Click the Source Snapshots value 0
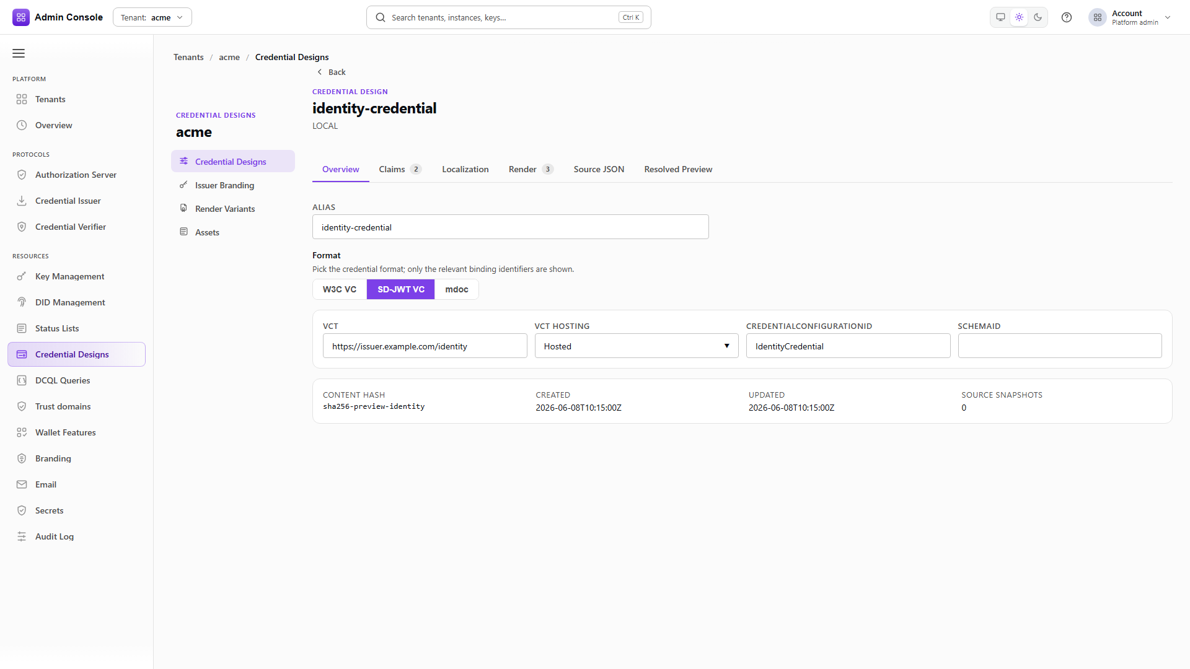Viewport: 1190px width, 669px height. [964, 408]
